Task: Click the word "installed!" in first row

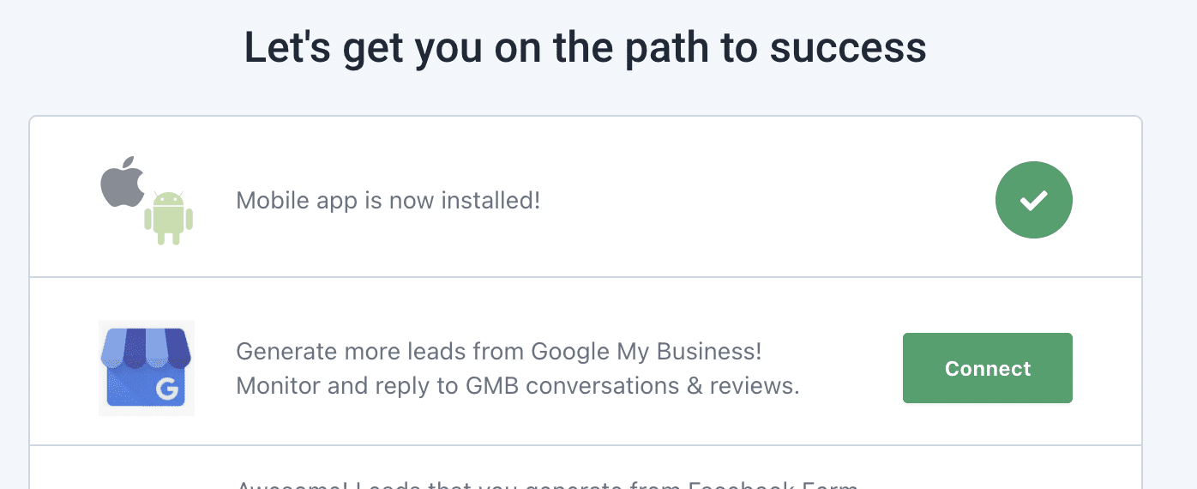Action: click(x=490, y=201)
